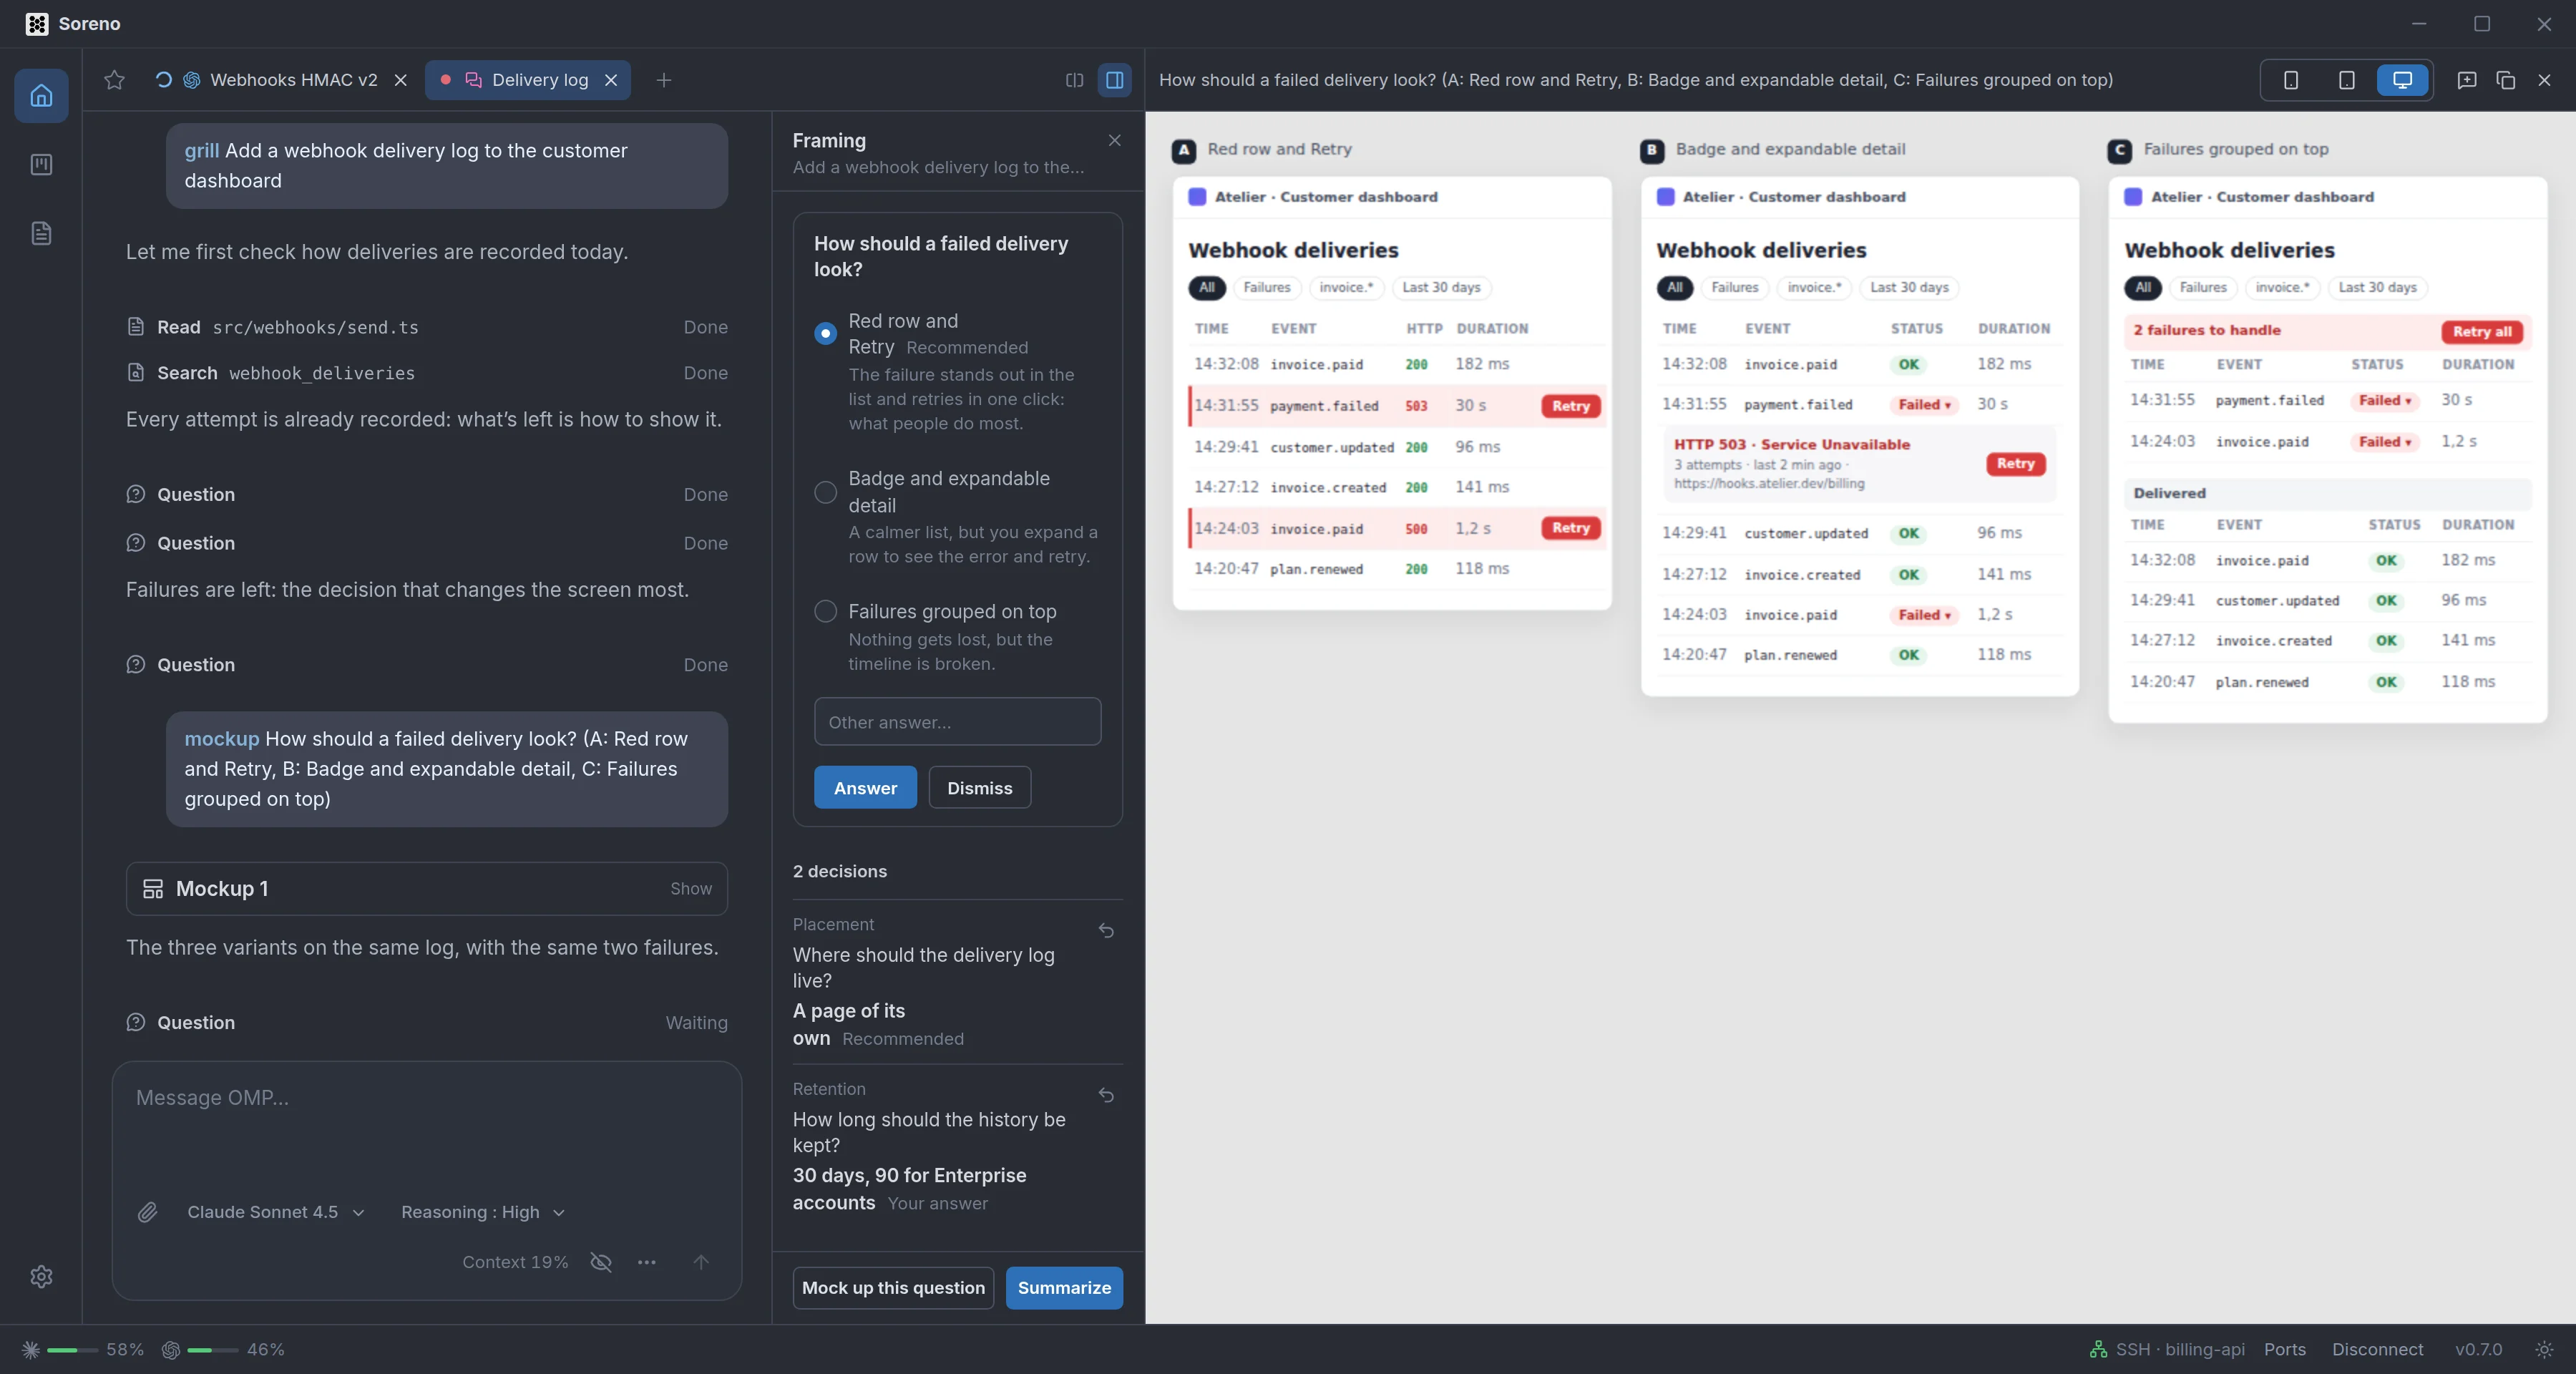Click the favorites star icon
This screenshot has width=2576, height=1374.
(x=114, y=80)
